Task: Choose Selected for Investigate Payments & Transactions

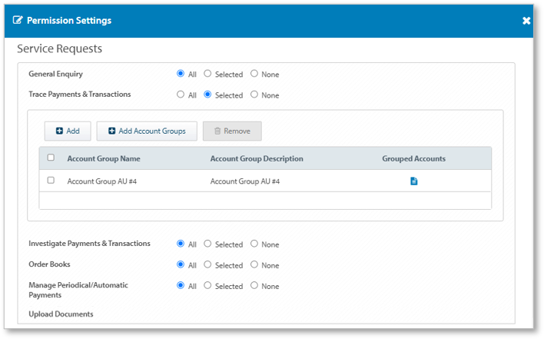Action: pos(207,244)
